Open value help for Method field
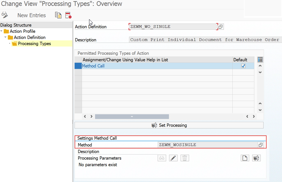The width and height of the screenshot is (282, 182). (x=260, y=145)
